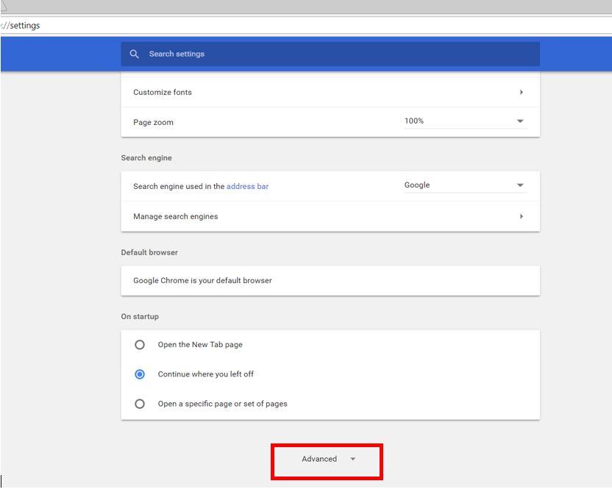Viewport: 612px width, 492px height.
Task: Click the Page zoom label text
Action: 153,123
